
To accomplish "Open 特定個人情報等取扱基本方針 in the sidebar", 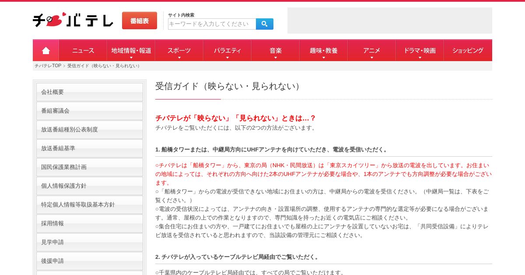I will 90,205.
